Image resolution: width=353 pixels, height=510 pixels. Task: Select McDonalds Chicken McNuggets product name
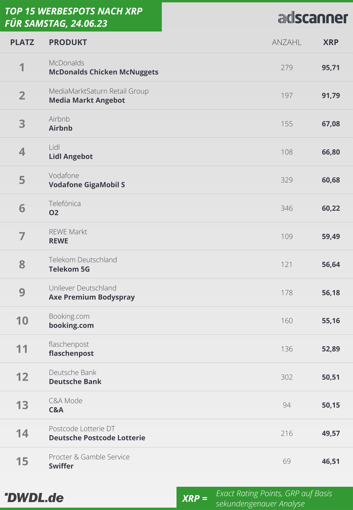(x=104, y=72)
